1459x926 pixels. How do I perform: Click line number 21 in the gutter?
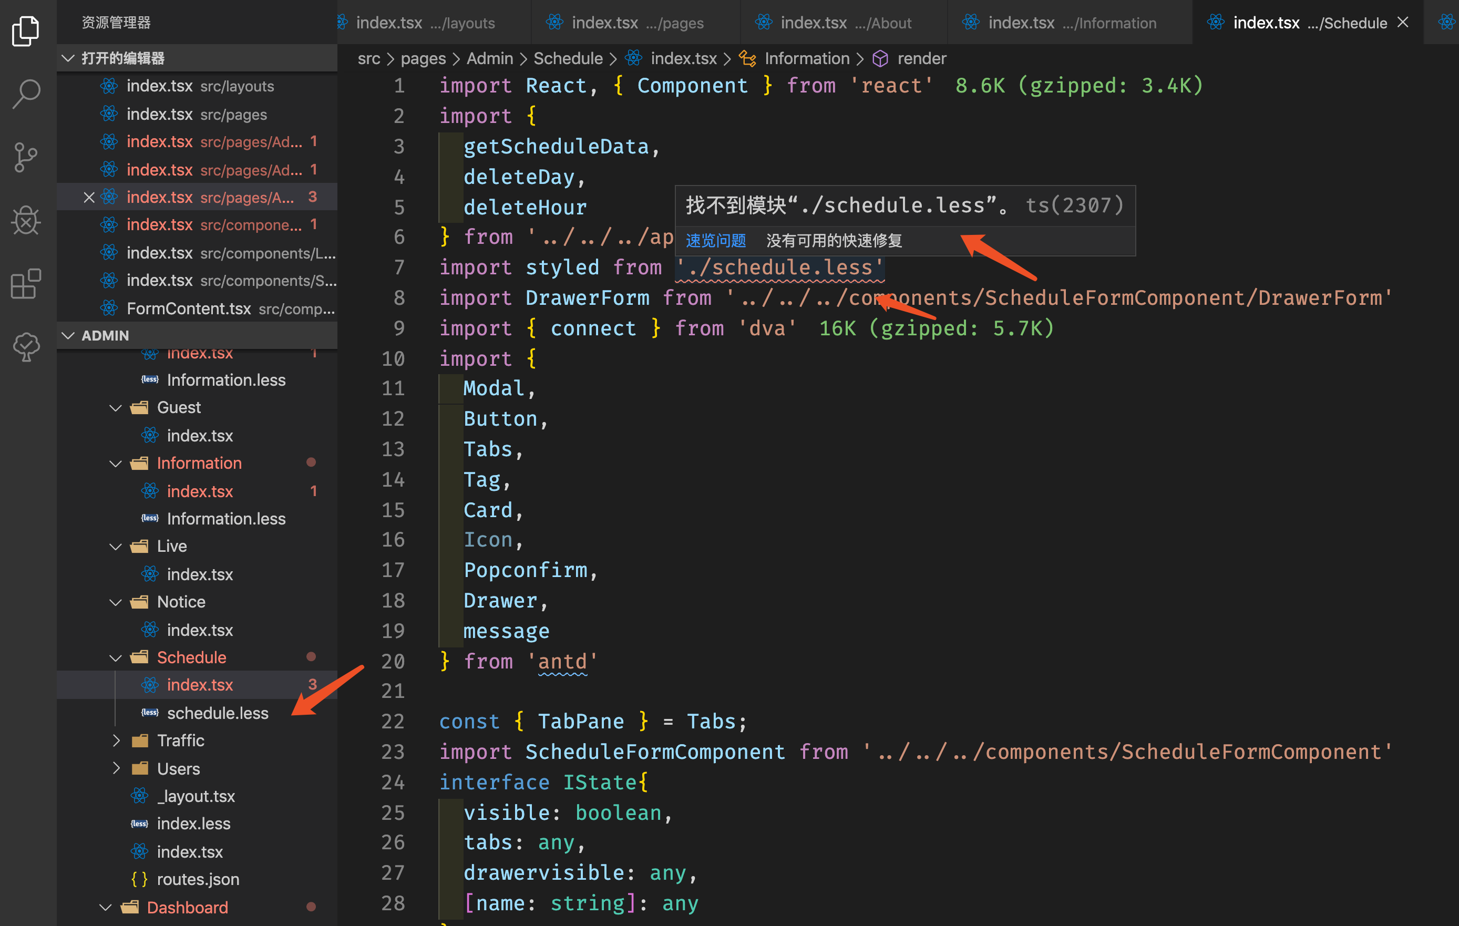(393, 691)
